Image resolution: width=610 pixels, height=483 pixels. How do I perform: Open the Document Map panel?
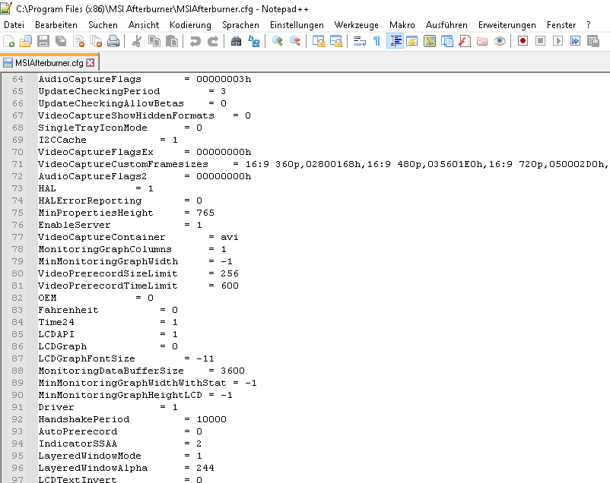tap(430, 41)
